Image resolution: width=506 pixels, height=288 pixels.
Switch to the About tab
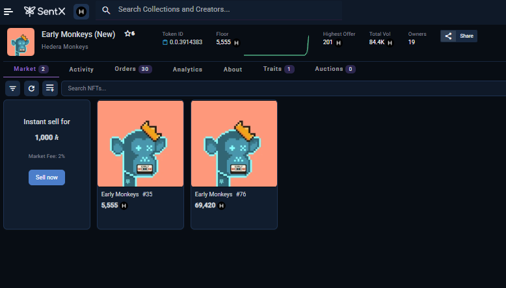(x=233, y=70)
